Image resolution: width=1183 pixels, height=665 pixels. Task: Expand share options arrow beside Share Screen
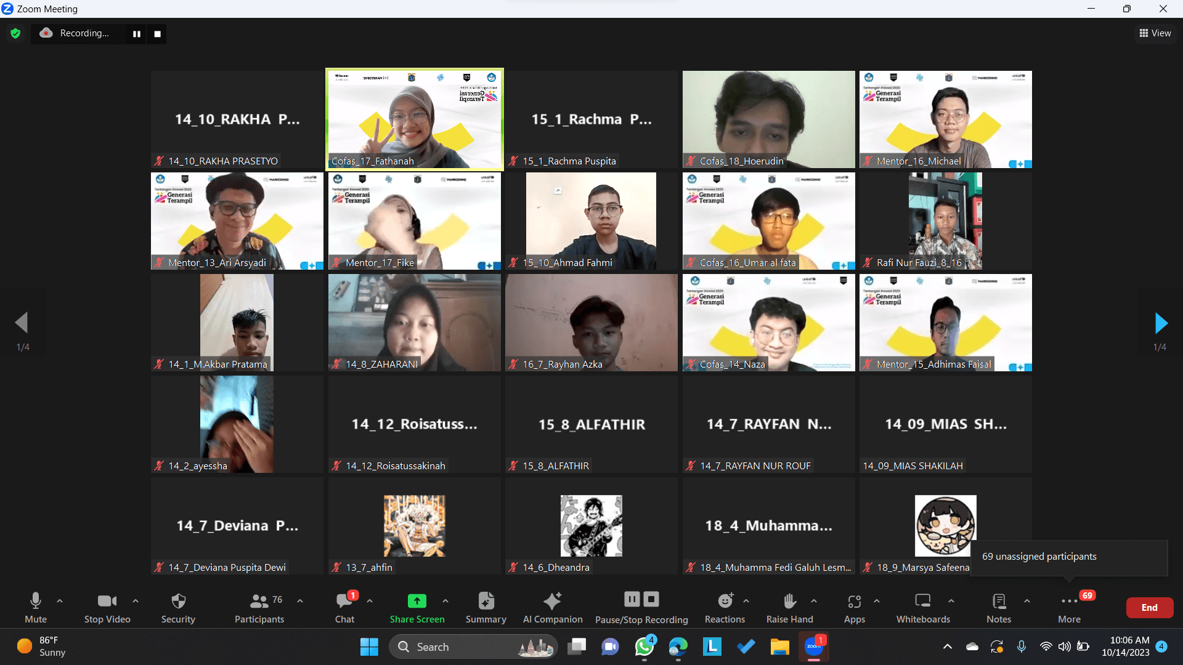pos(445,600)
